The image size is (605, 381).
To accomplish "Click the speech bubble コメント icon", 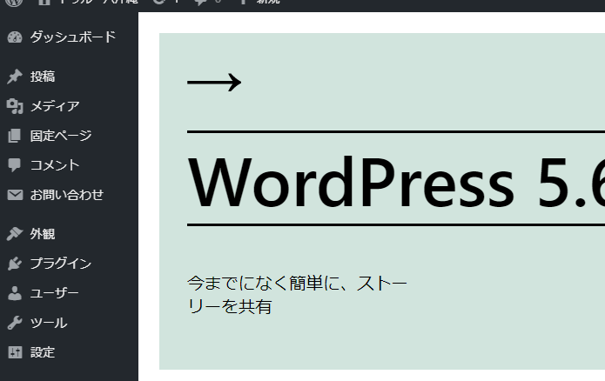I will (15, 165).
